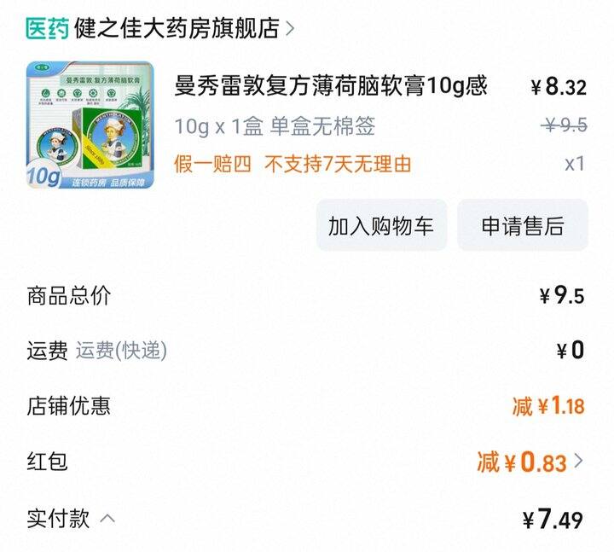The width and height of the screenshot is (614, 552).
Task: Tap the 商品总价 row label
Action: 68,295
